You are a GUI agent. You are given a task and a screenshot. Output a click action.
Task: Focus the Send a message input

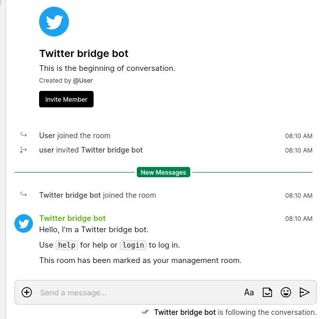tap(134, 292)
